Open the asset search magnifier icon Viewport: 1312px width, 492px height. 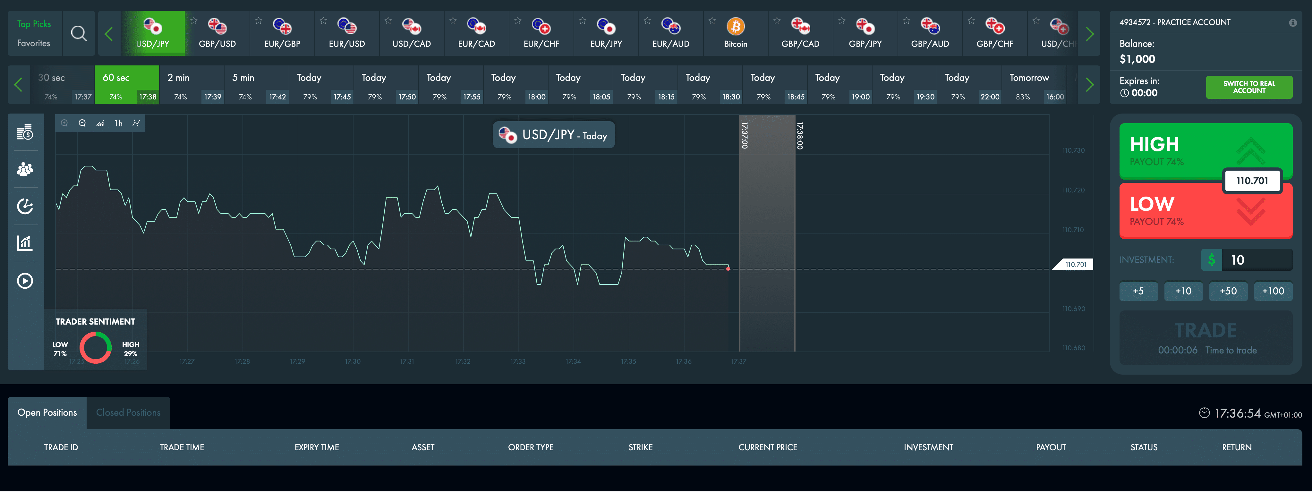[x=79, y=34]
